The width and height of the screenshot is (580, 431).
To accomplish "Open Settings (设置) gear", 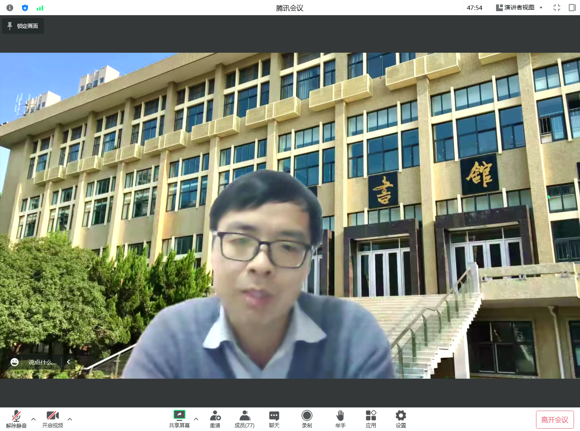I will 401,419.
